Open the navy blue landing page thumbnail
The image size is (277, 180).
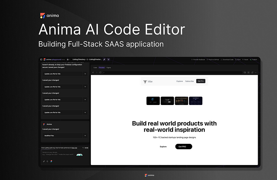coord(195,101)
